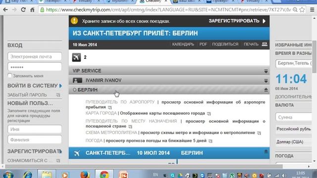This screenshot has height=178, width=317.
Task: Click the external link icon after ЗАБЫТЫЙ ПАРОЛЬ
Action: point(58,95)
